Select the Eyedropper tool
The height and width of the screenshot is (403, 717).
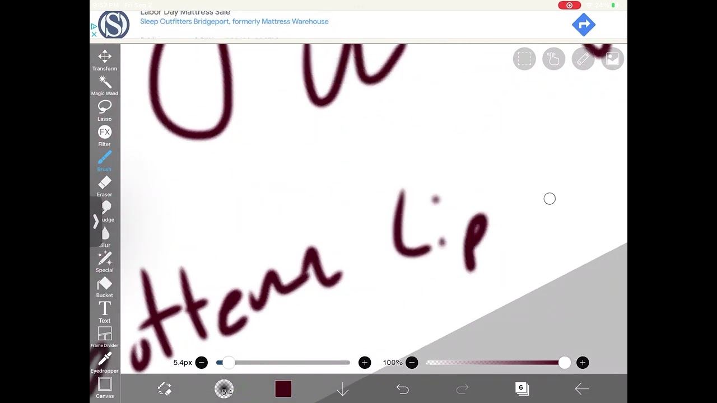[105, 363]
